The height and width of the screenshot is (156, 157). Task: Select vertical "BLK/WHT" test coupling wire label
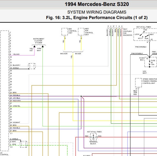click(113, 32)
